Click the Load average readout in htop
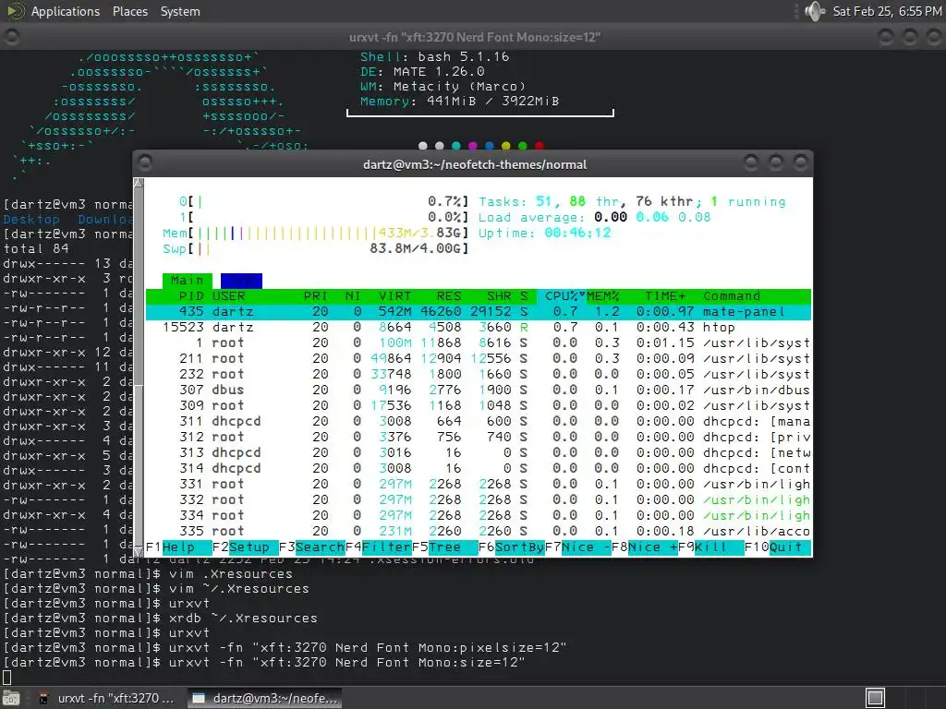Screen dimensions: 946x709 point(595,217)
